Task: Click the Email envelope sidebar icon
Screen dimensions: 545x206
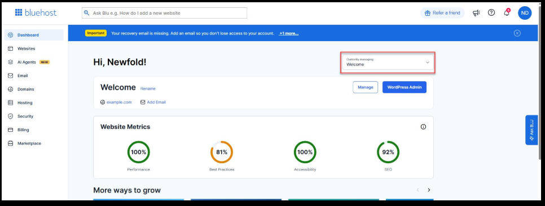Action: coord(10,75)
